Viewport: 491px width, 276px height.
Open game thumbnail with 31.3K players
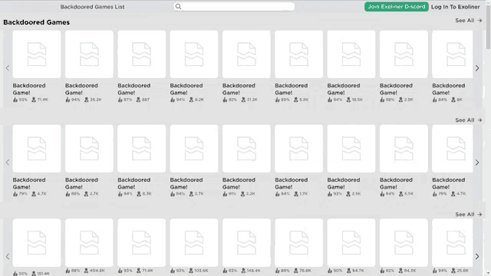coord(246,54)
